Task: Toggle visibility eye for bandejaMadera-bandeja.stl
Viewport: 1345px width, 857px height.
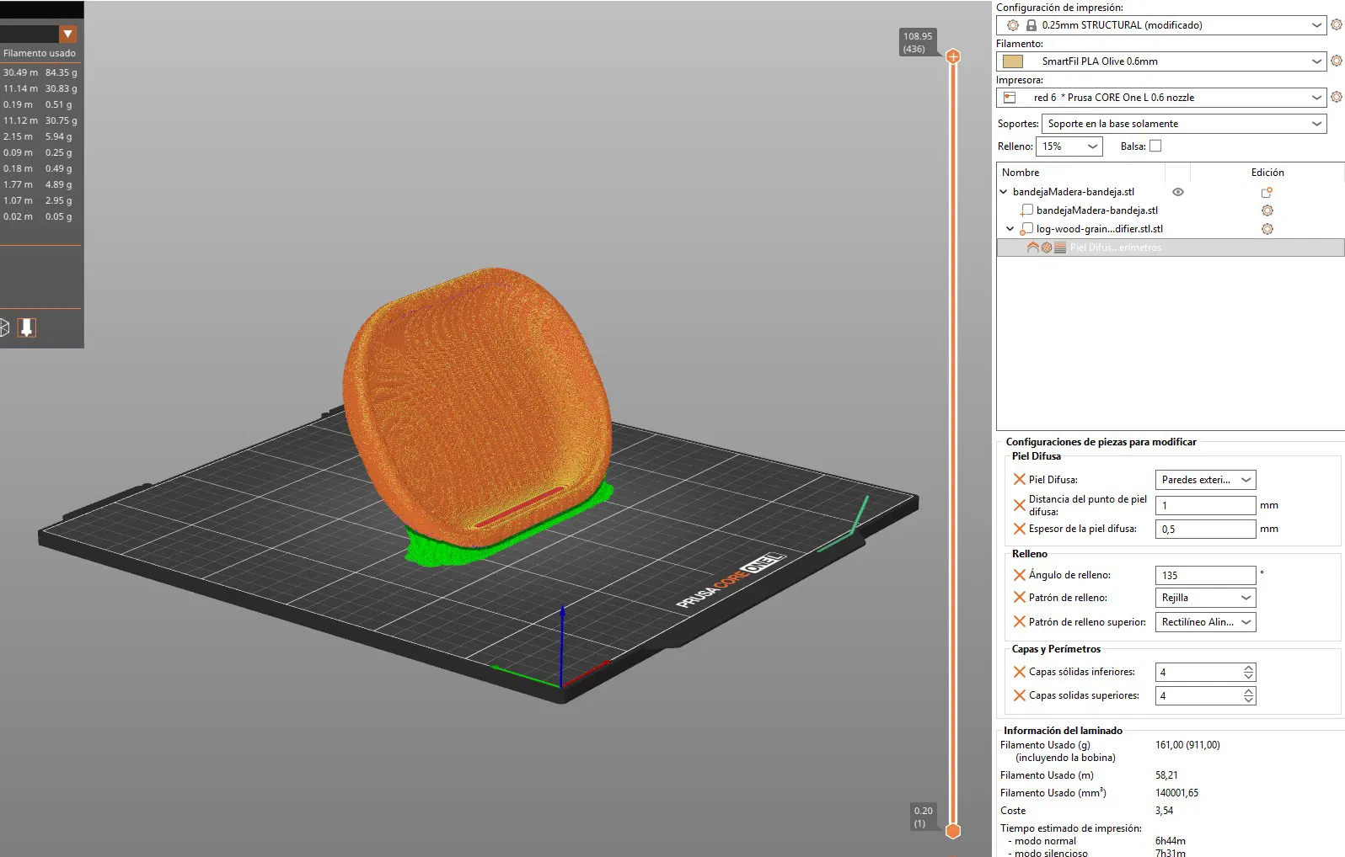Action: click(x=1178, y=192)
